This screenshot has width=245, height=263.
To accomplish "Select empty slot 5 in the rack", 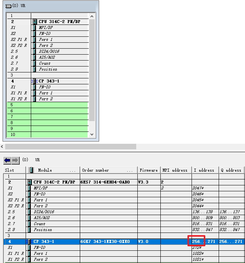I will 48,105.
